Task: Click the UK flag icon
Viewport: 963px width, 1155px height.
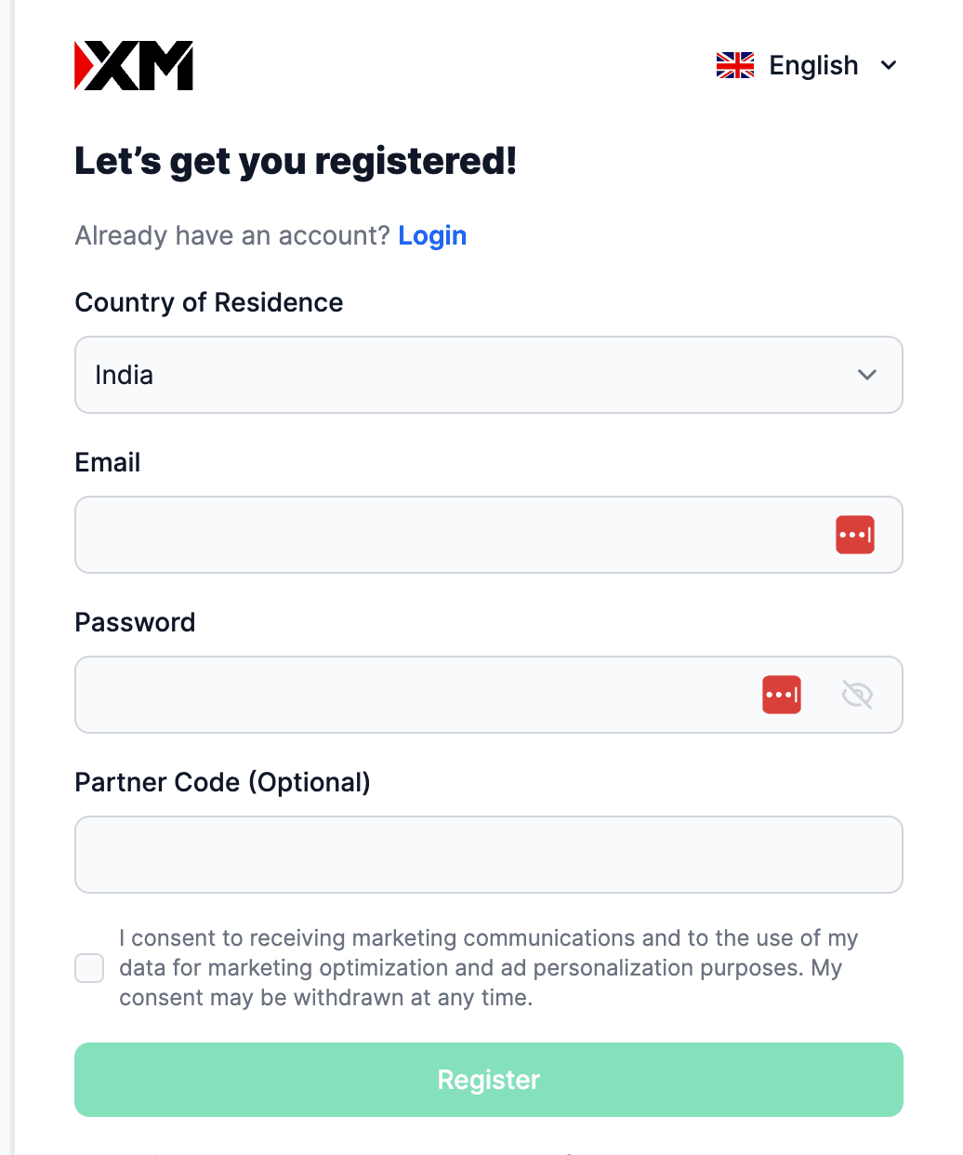Action: point(735,65)
